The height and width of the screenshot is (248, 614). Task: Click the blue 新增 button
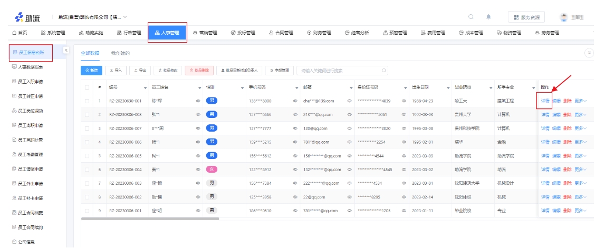click(91, 70)
